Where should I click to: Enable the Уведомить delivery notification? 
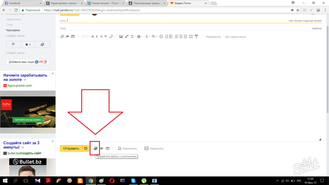point(154,149)
